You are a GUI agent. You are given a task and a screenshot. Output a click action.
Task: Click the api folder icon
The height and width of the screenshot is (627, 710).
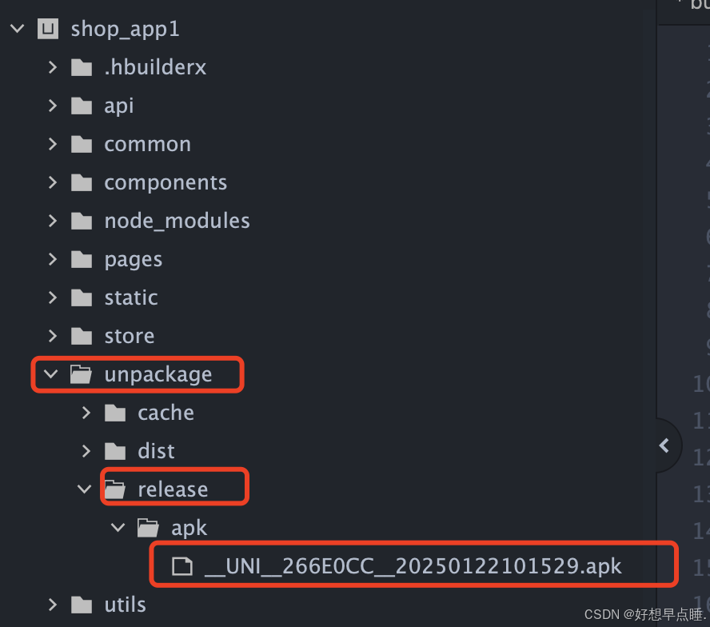(x=82, y=105)
